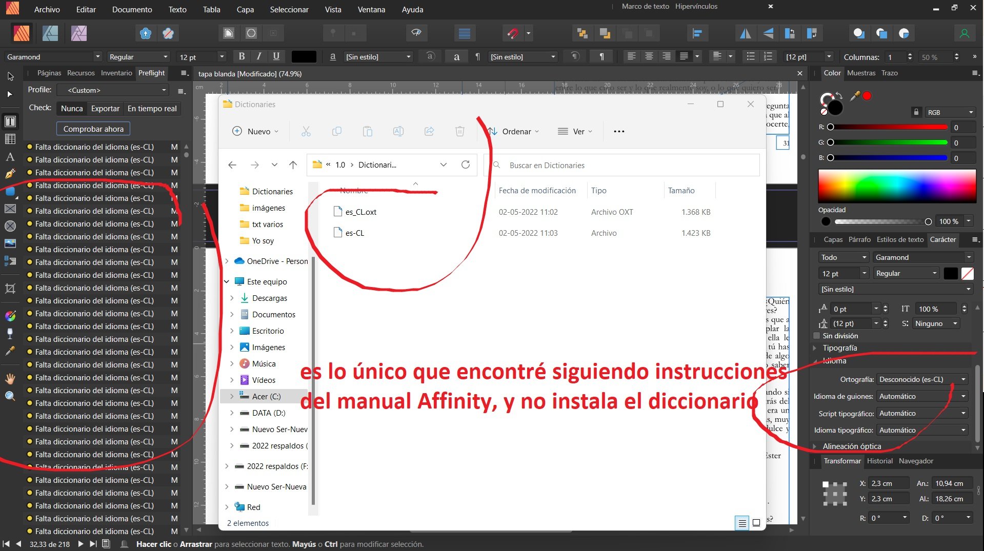This screenshot has width=984, height=551.
Task: Switch to the Páginas tab
Action: point(49,73)
